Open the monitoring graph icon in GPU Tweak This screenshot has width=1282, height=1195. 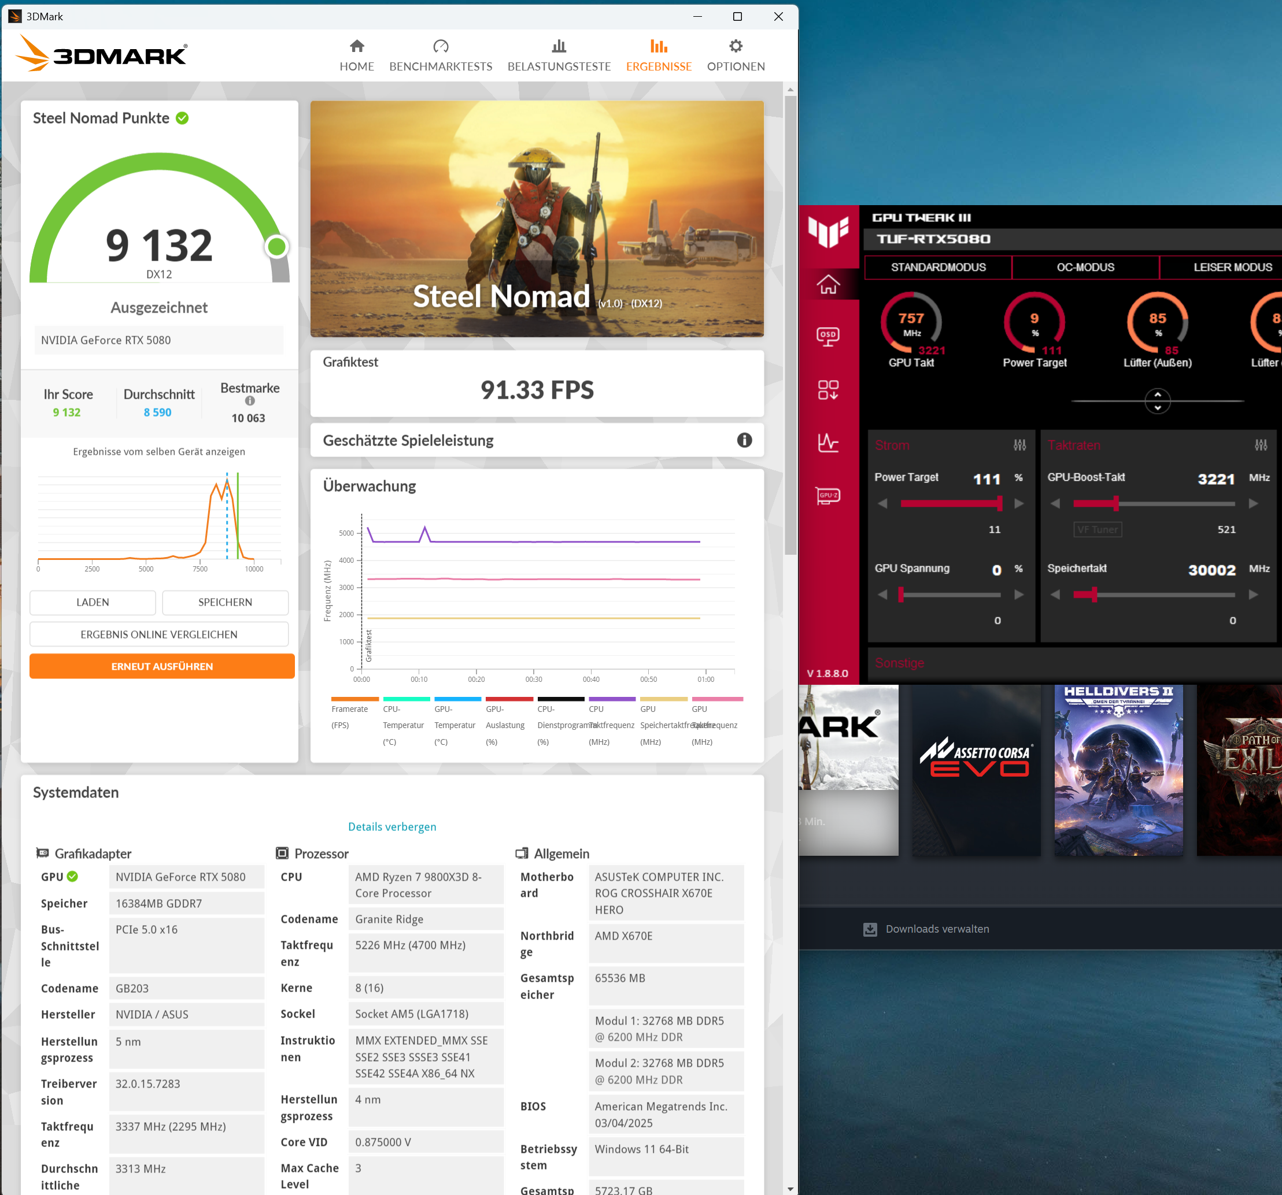click(x=828, y=443)
